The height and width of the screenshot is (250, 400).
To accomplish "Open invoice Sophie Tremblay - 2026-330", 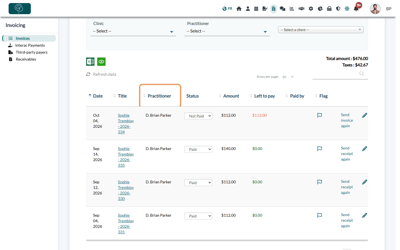I will 126,190.
